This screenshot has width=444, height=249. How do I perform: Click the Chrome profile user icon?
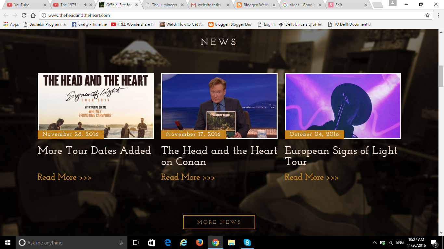pyautogui.click(x=392, y=3)
